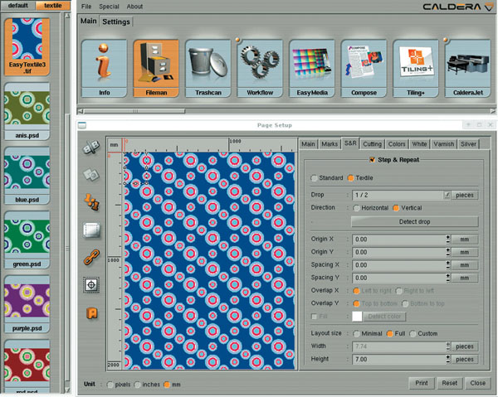
Task: Switch to the Settings tab
Action: point(116,22)
